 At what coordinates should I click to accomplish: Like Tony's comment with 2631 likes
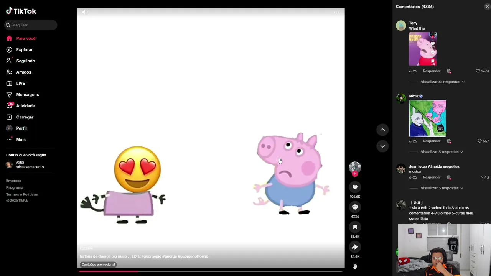coord(478,71)
